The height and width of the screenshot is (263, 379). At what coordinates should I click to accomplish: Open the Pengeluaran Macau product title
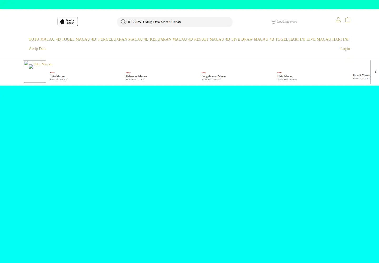pyautogui.click(x=214, y=76)
